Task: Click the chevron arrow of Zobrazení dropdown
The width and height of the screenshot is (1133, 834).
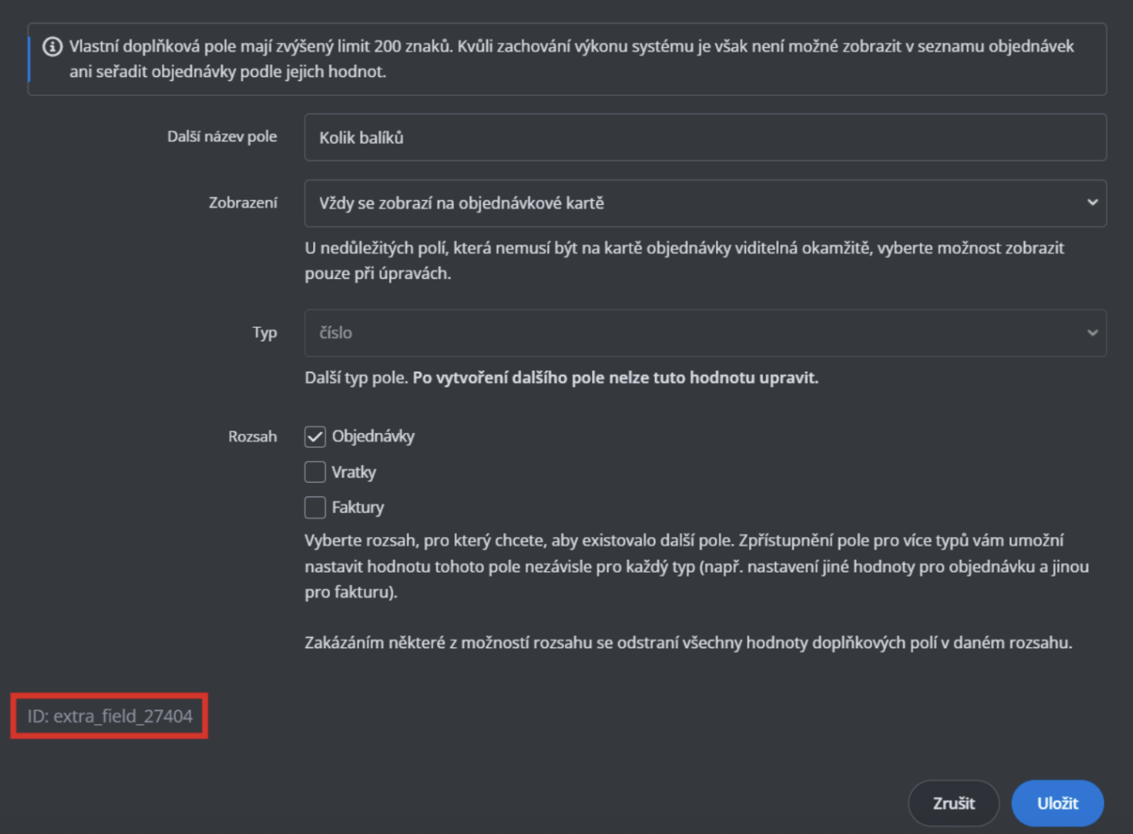Action: pyautogui.click(x=1092, y=203)
